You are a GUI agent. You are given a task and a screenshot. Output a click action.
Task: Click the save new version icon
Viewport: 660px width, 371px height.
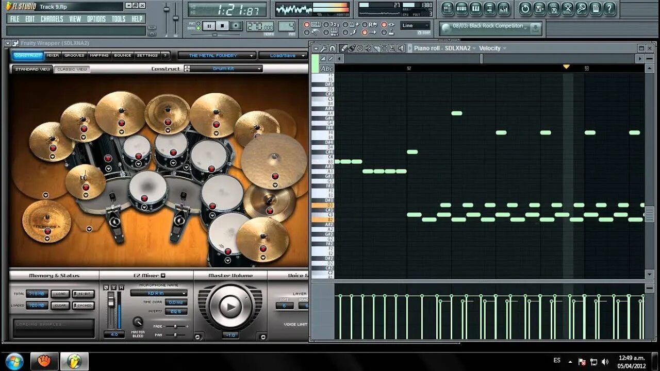(x=539, y=8)
